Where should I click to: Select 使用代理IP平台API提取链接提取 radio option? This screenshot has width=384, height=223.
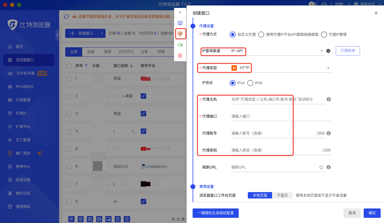pos(261,35)
